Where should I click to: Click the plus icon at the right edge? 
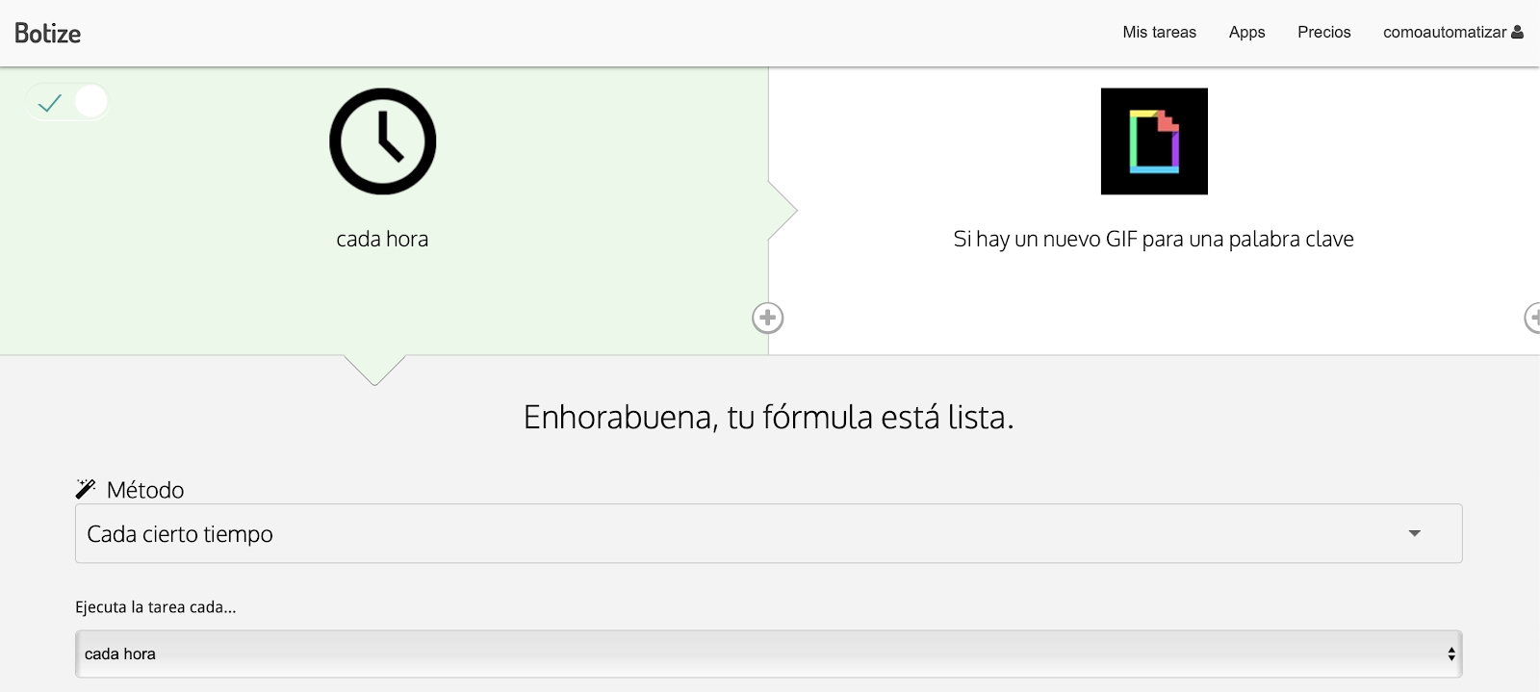coord(1532,319)
